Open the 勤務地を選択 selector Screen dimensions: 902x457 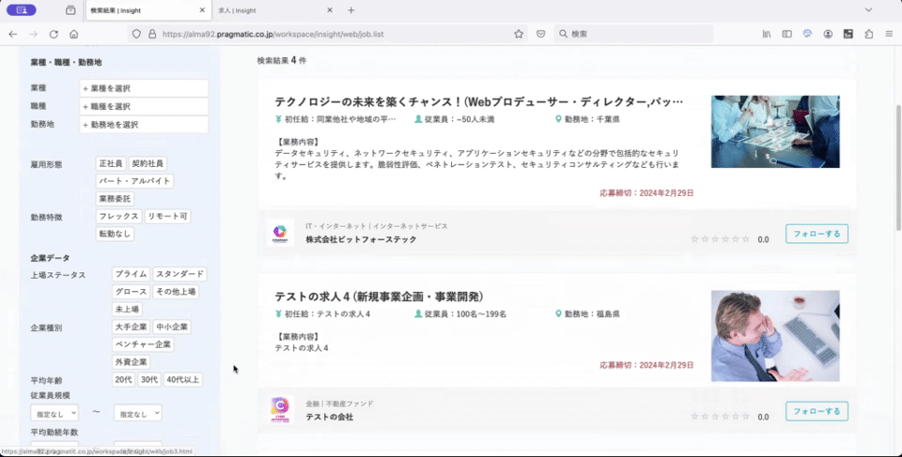pos(144,125)
